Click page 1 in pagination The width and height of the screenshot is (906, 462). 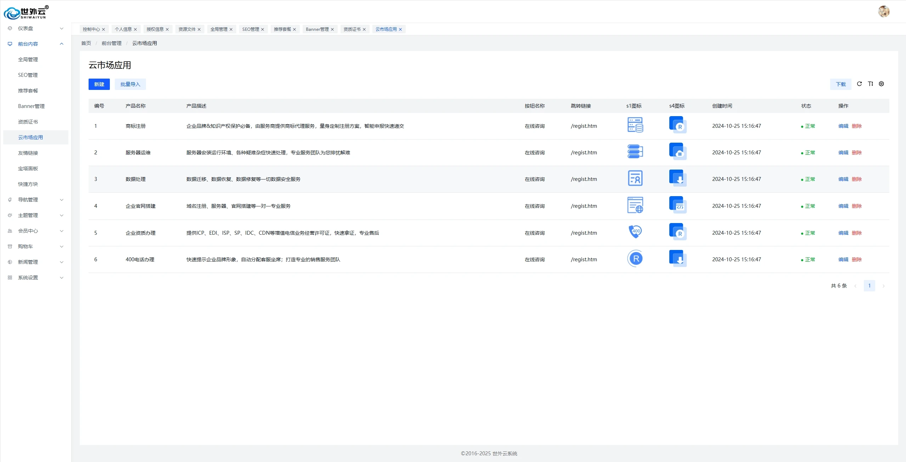tap(869, 286)
